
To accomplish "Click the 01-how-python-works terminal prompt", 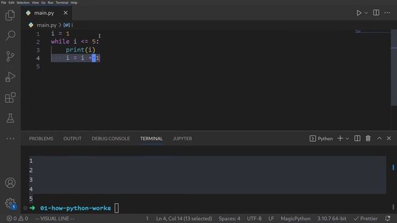I will [x=76, y=208].
